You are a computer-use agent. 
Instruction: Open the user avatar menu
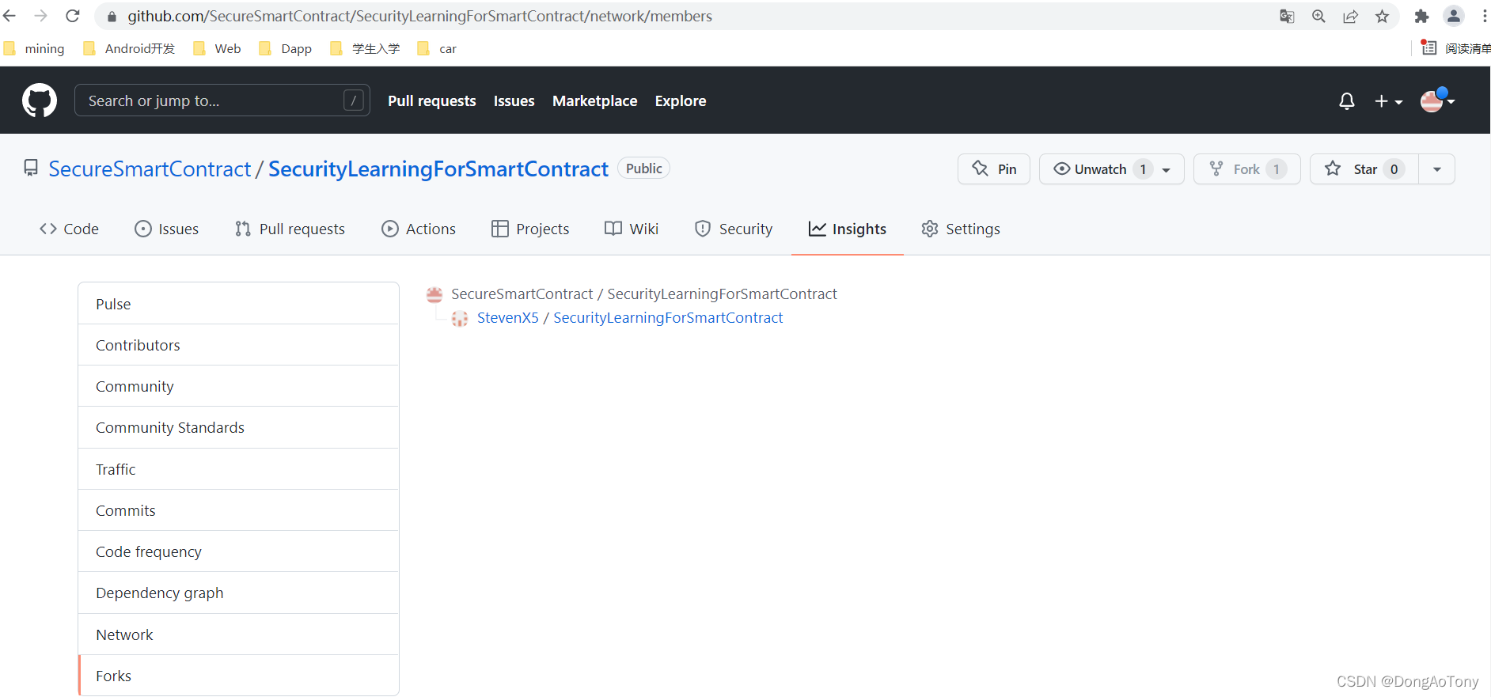click(1437, 100)
